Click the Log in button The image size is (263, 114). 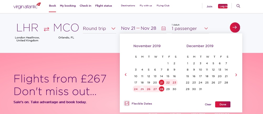point(223,6)
